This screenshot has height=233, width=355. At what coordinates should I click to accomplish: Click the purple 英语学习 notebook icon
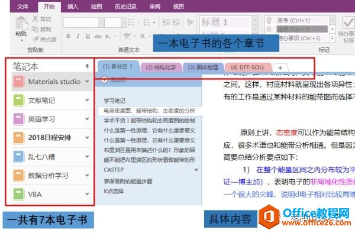click(x=19, y=119)
